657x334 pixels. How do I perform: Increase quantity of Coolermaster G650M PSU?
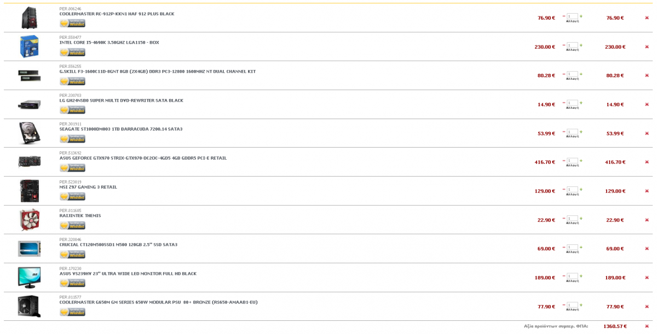[x=581, y=304]
